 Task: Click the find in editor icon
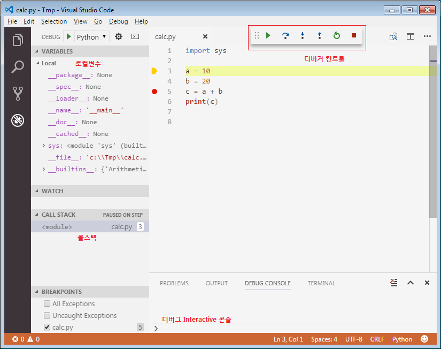click(x=393, y=36)
